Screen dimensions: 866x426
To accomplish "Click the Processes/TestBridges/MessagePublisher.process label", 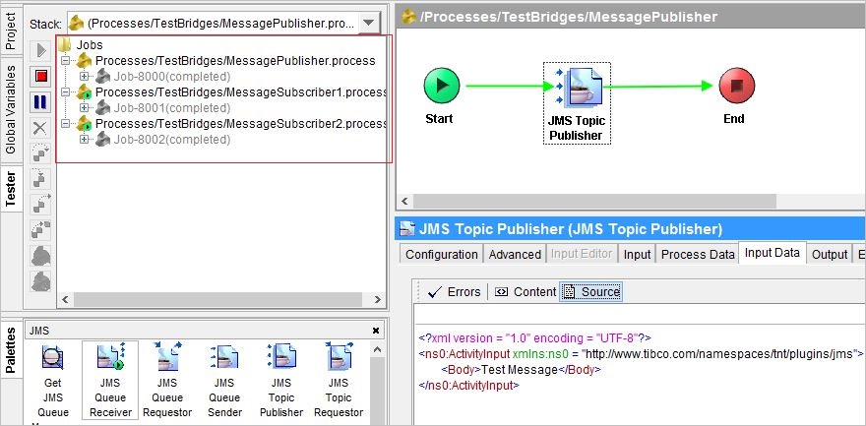I will click(235, 61).
